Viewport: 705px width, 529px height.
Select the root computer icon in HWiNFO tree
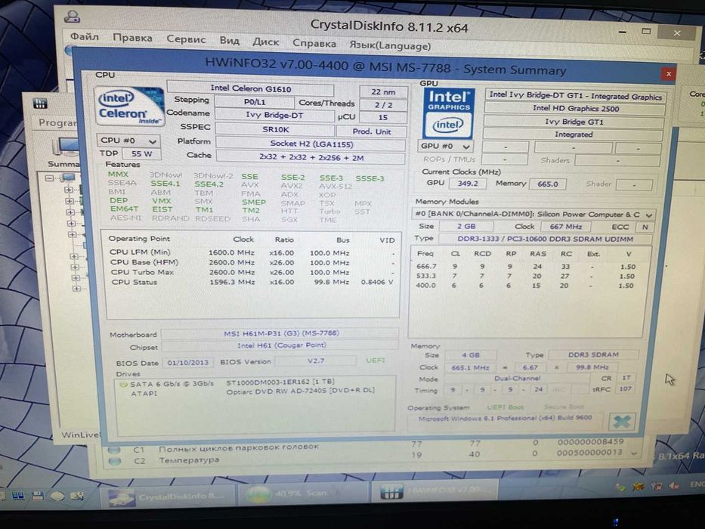coord(68,178)
